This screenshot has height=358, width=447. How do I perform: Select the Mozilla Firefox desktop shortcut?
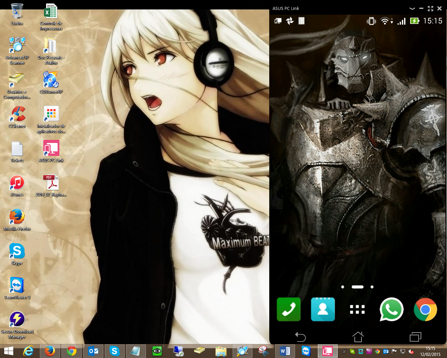17,220
